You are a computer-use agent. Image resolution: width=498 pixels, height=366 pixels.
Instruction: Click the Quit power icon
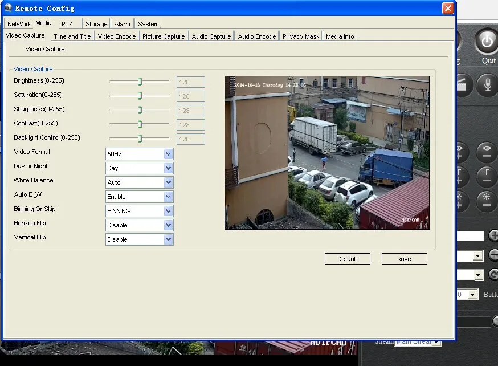point(487,42)
